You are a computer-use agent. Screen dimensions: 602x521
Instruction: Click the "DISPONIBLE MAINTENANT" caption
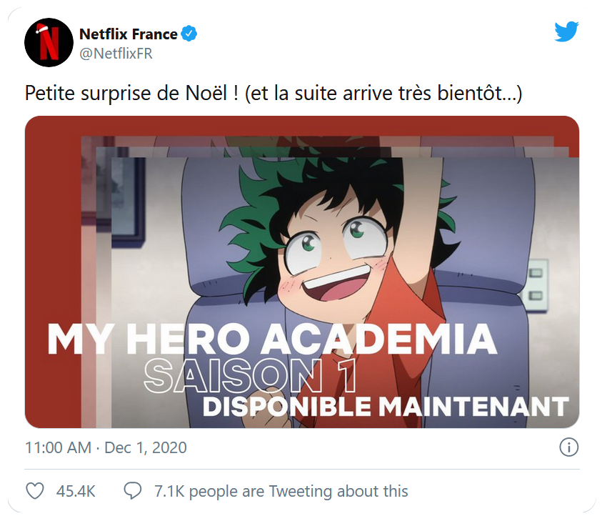pyautogui.click(x=386, y=407)
